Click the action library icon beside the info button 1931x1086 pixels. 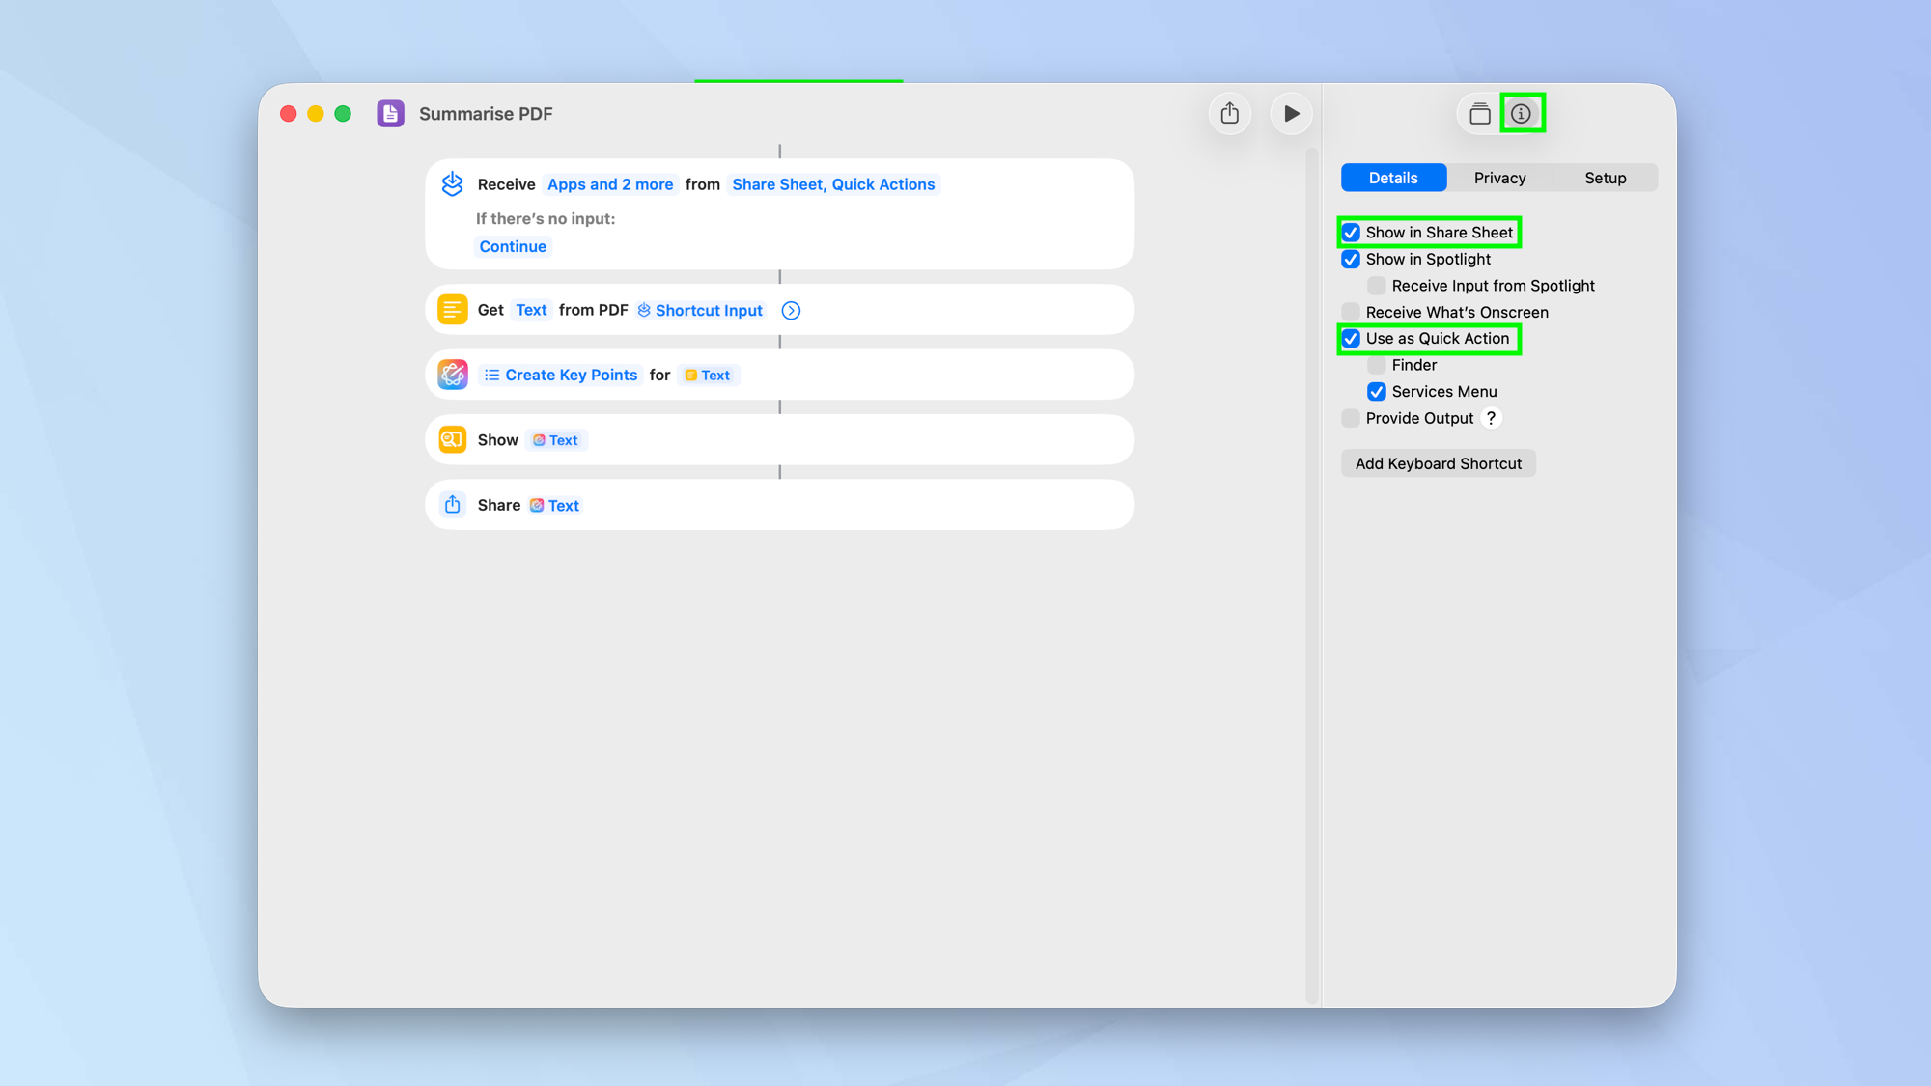pos(1479,113)
